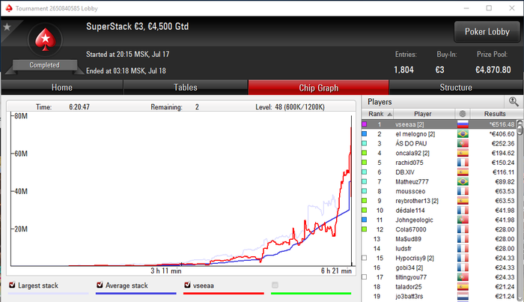Click the France flag next to rachid075
Screen dimensions: 524x302
click(x=463, y=163)
